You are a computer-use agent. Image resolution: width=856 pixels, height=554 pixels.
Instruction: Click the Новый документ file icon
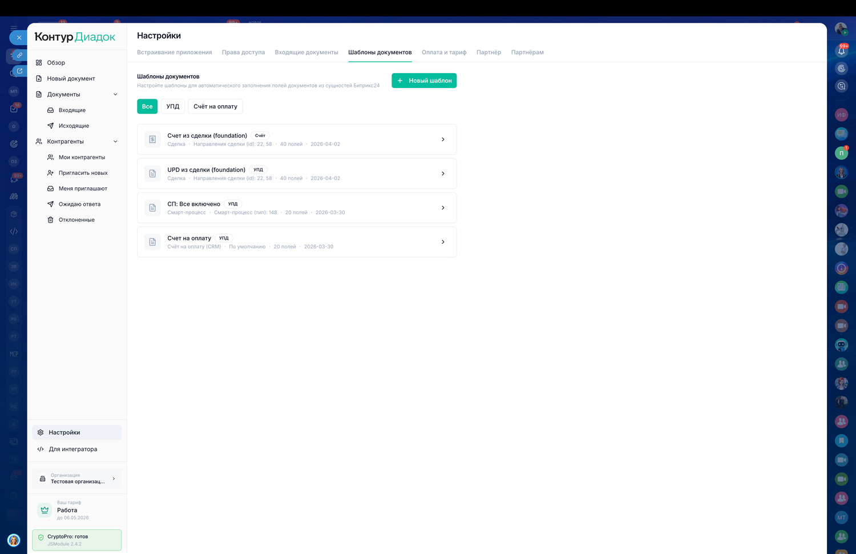(x=39, y=78)
